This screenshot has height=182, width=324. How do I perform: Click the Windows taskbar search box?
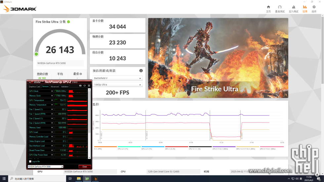pyautogui.click(x=37, y=179)
